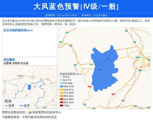
Task: Click the 左云当地风速实况(m/s) heading
Action: pos(18,30)
